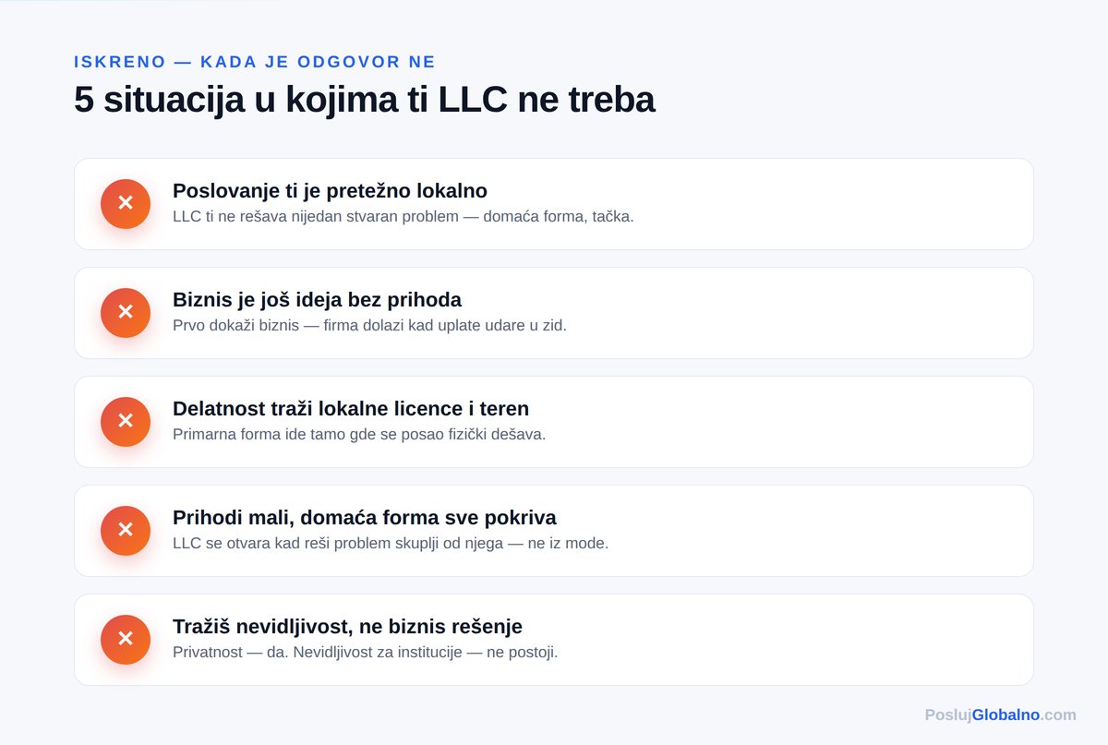Click the X icon beside 'Prihodi mali, domaća forma sve pokriva'
This screenshot has height=745, width=1108.
(x=126, y=531)
